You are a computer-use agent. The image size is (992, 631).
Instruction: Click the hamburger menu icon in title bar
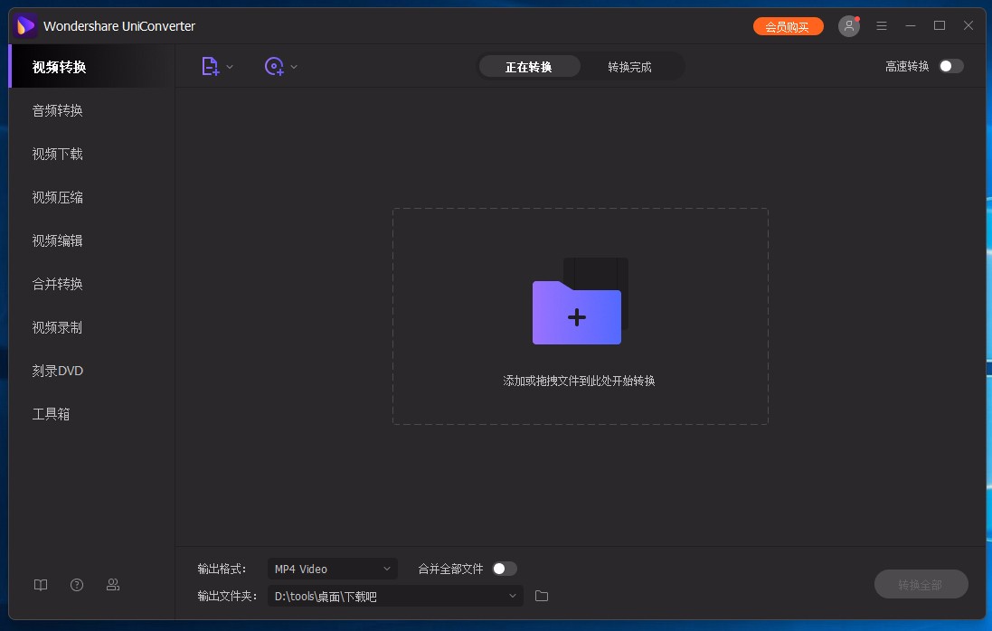(x=882, y=25)
